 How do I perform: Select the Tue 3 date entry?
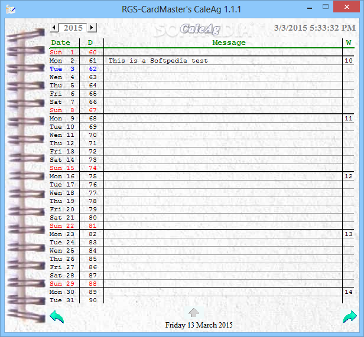[x=61, y=69]
